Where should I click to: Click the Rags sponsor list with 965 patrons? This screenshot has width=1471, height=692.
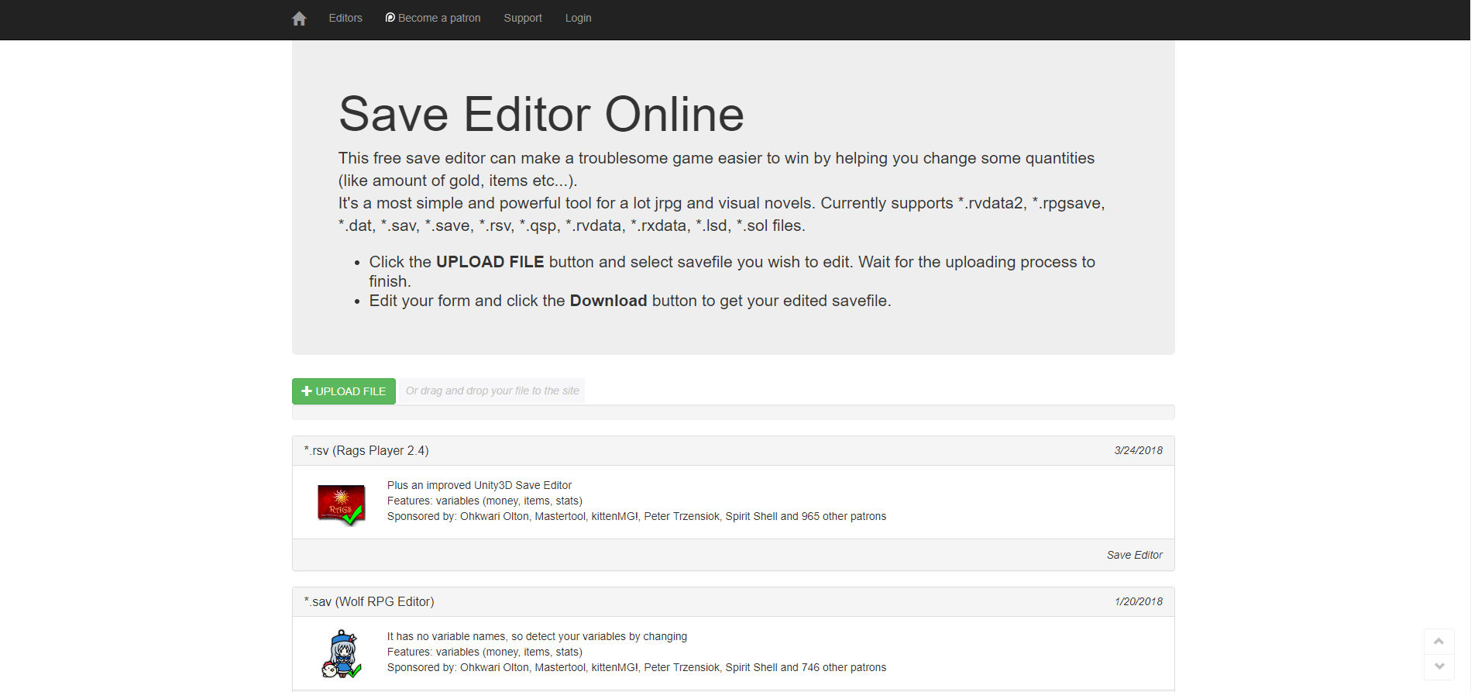tap(636, 516)
